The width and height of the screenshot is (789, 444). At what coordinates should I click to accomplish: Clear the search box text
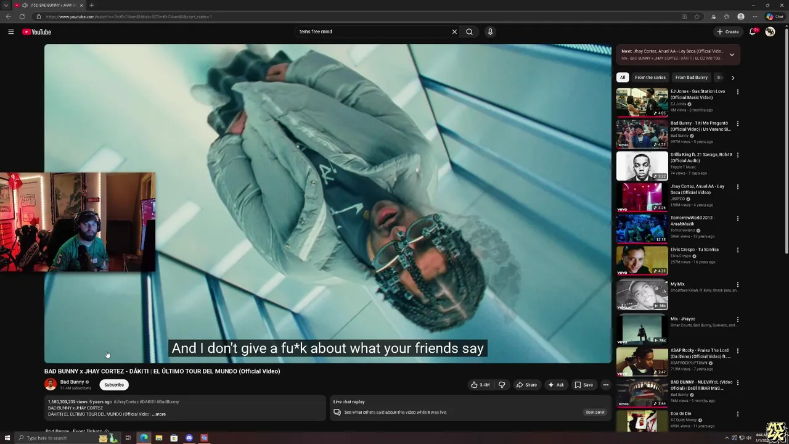coord(454,31)
